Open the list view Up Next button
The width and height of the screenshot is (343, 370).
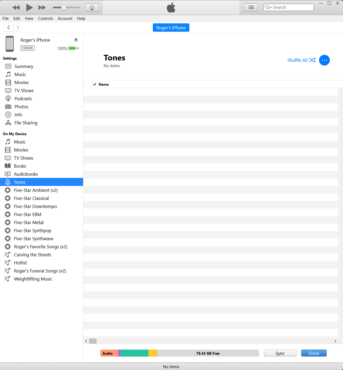point(251,8)
